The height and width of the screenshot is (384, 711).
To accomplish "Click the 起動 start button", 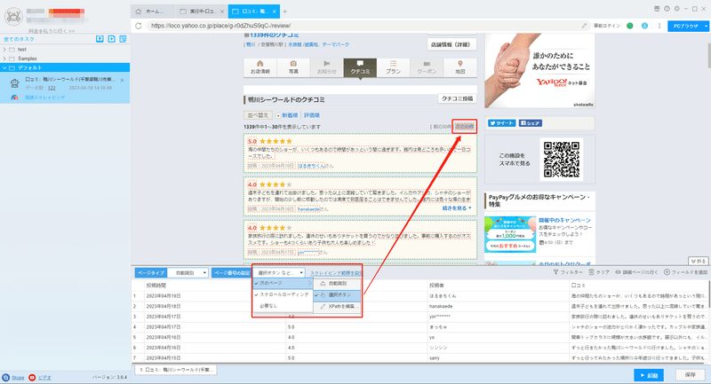I will (x=649, y=375).
